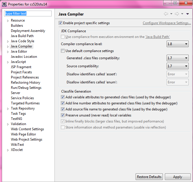This screenshot has height=182, width=193.
Task: Open back history dropdown arrow
Action: [171, 14]
